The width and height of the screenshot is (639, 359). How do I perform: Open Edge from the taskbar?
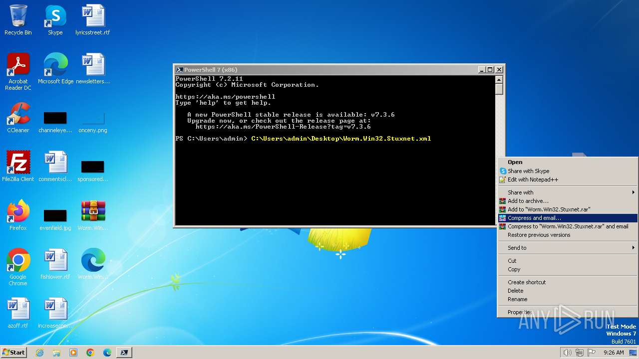tap(107, 353)
